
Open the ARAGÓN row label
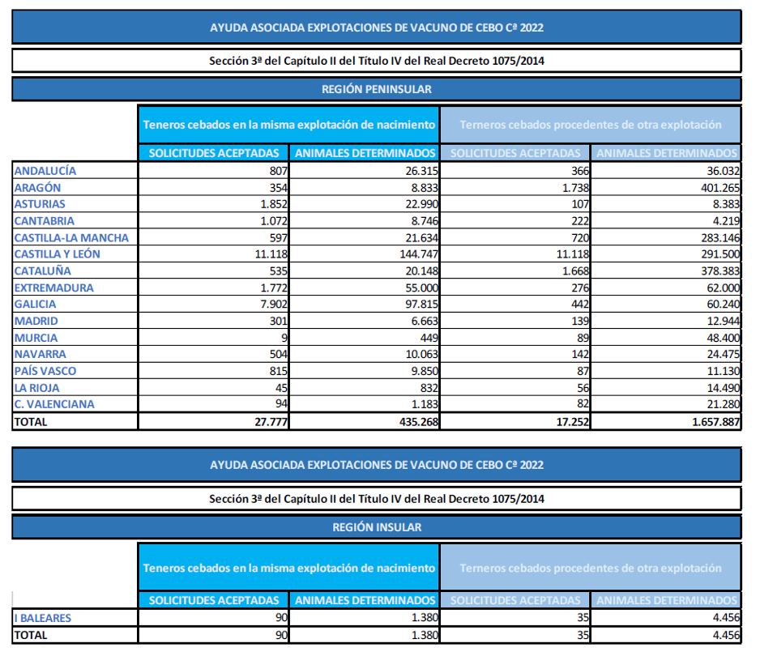tap(37, 187)
